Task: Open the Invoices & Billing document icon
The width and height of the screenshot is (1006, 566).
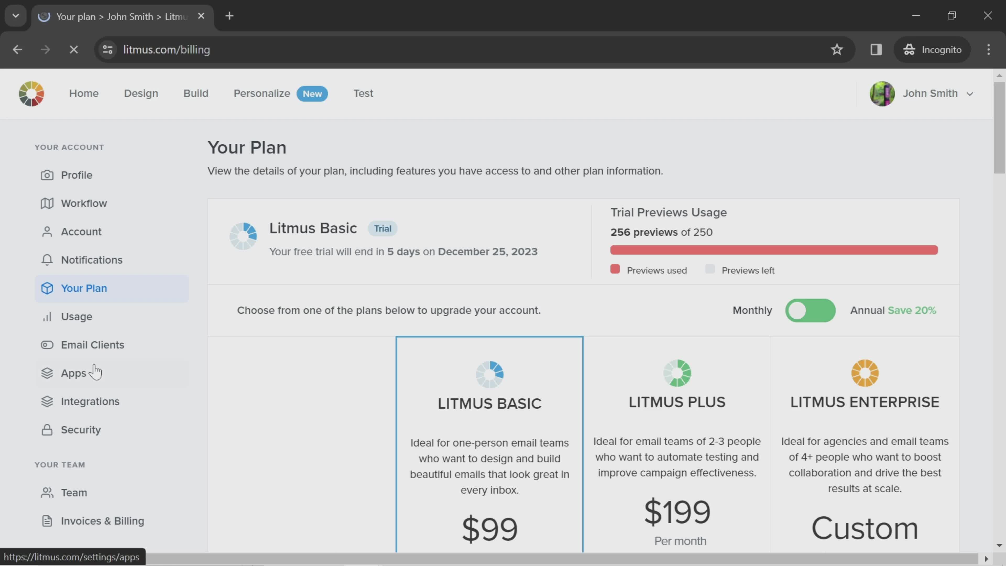Action: (47, 521)
